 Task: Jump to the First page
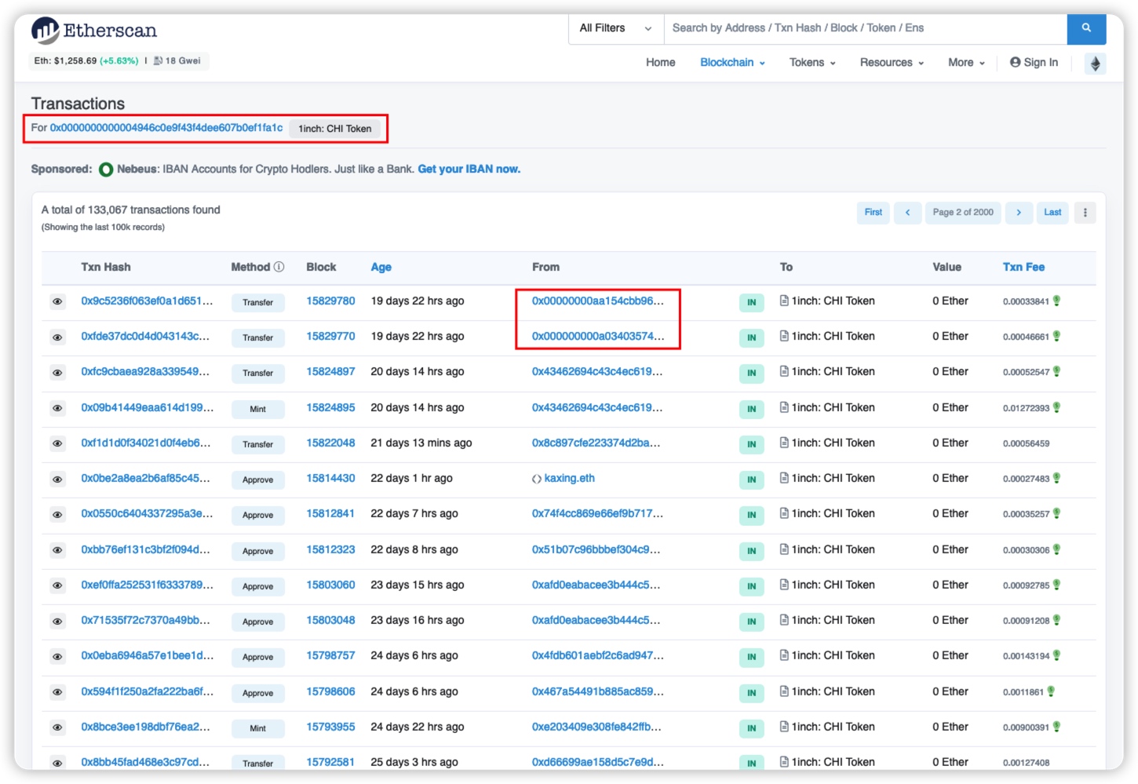click(x=873, y=212)
